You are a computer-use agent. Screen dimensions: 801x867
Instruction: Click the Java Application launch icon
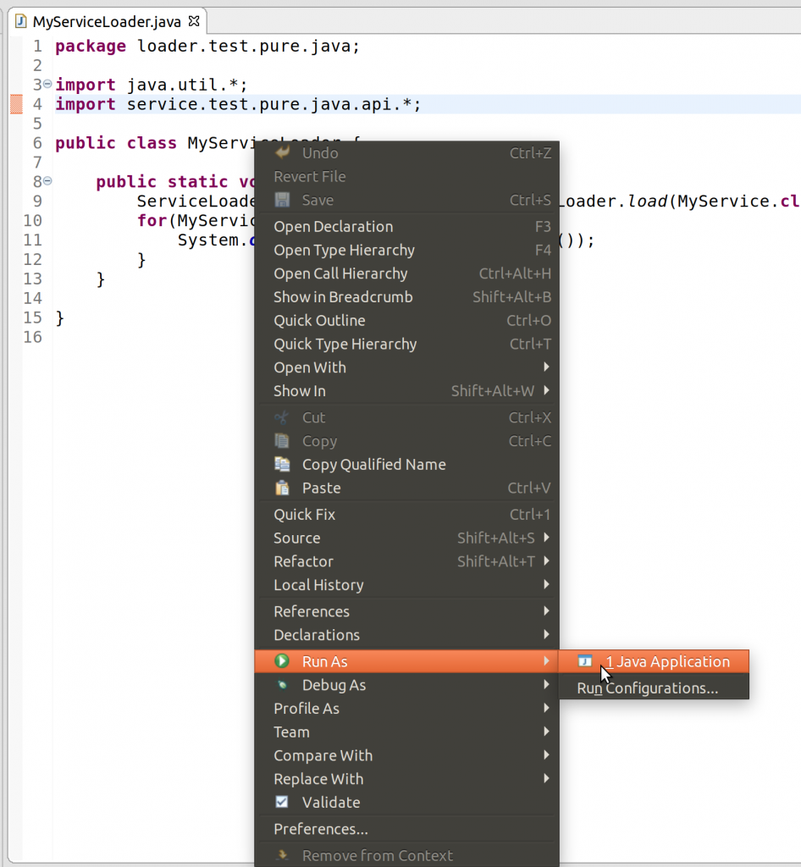point(584,661)
